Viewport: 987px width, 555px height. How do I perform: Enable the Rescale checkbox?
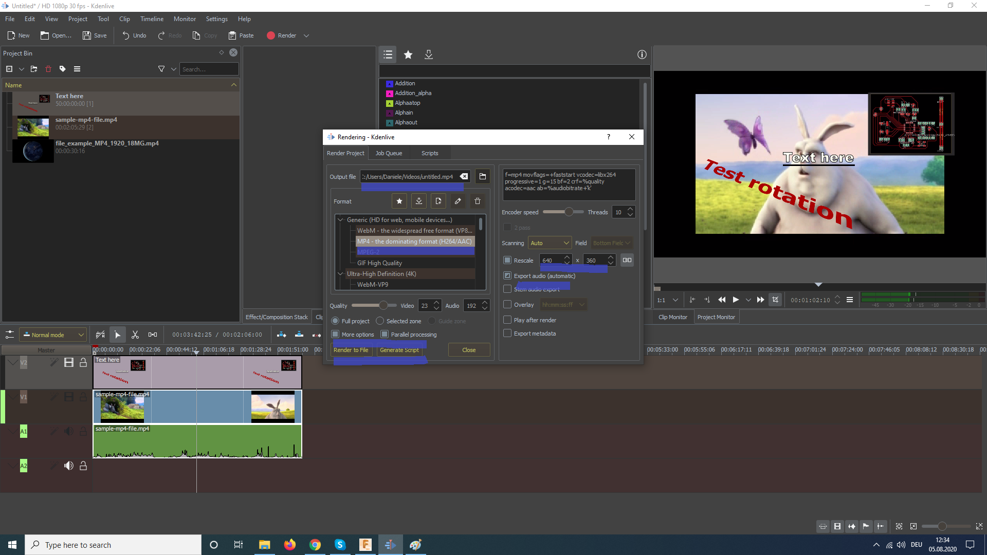click(507, 260)
